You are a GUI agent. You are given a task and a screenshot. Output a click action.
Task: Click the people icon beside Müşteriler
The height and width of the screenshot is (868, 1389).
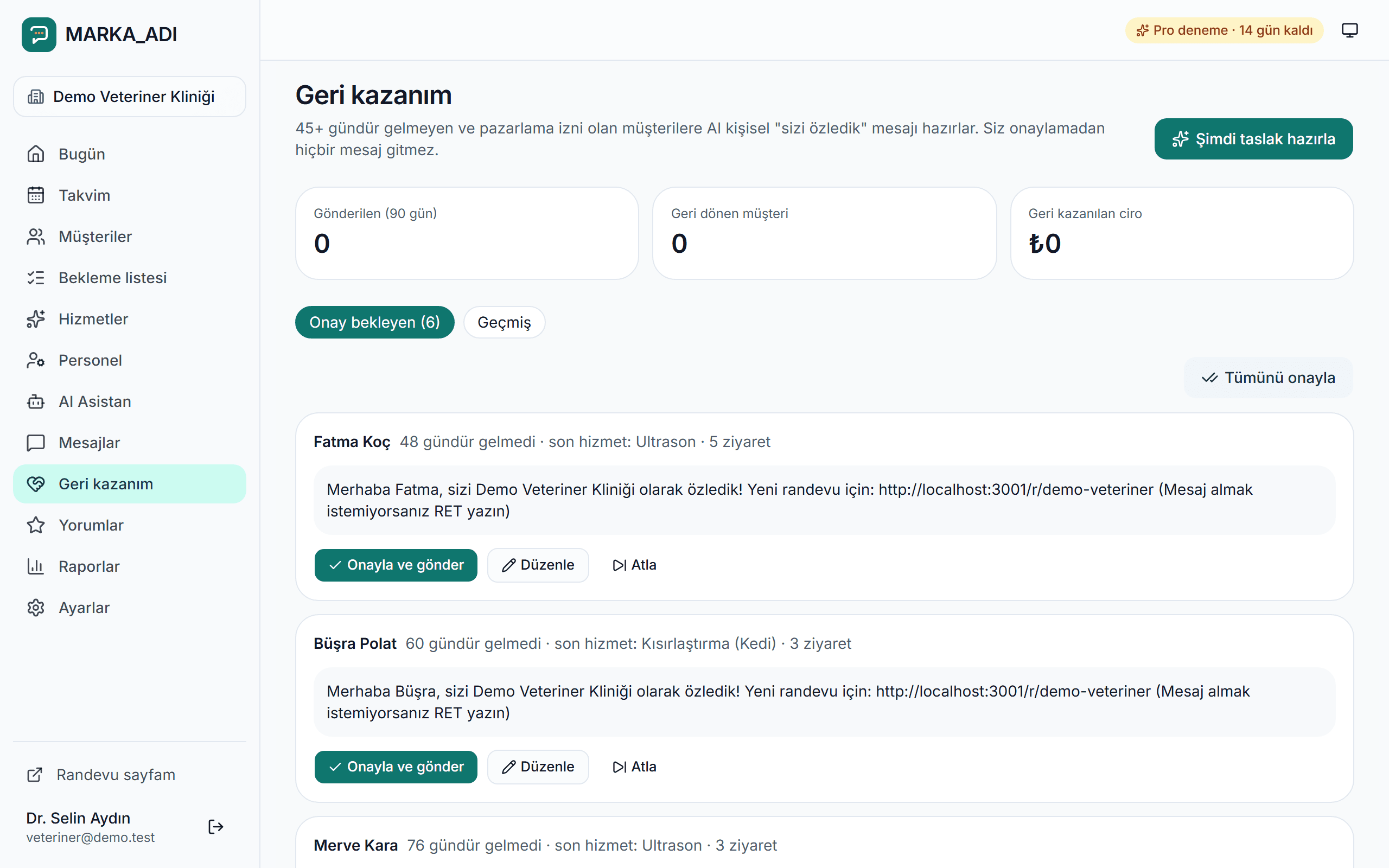[36, 237]
